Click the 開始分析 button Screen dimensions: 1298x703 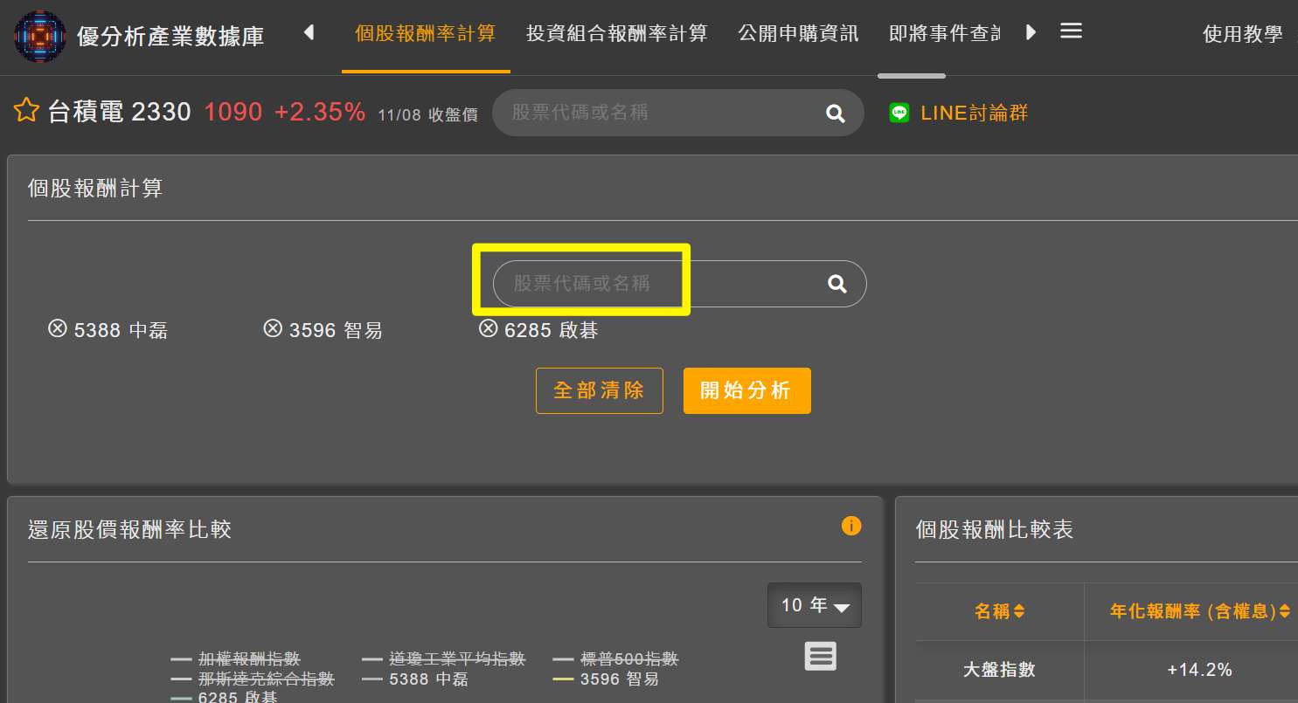pyautogui.click(x=747, y=390)
